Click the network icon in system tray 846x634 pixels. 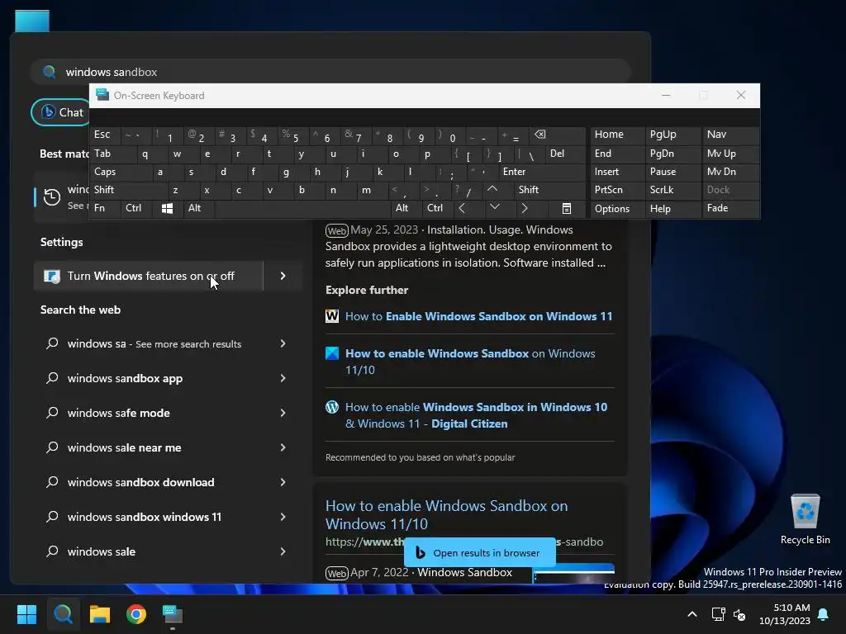(x=718, y=614)
